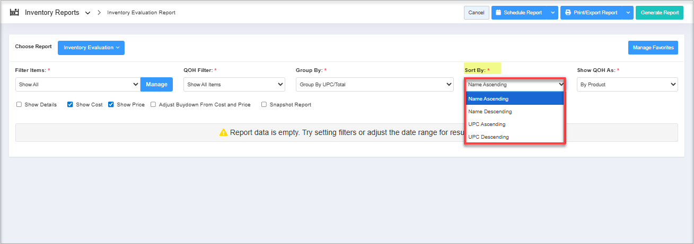The height and width of the screenshot is (244, 694).
Task: Click the Inventory Reports module icon
Action: point(15,12)
